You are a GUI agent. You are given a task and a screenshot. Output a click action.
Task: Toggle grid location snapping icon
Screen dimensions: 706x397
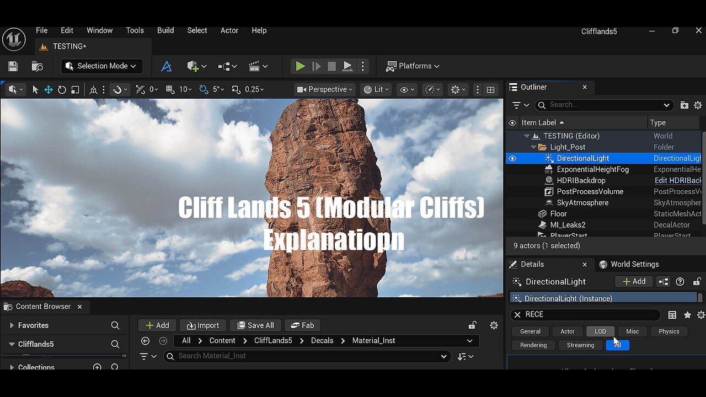pos(170,89)
